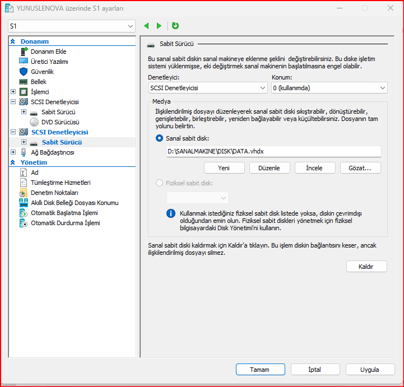404x387 pixels.
Task: Open the Güvenlik shield item
Action: click(24, 72)
